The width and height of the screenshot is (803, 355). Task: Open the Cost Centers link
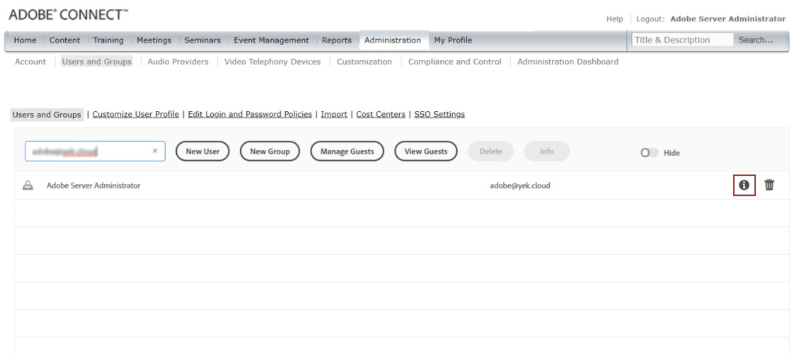pyautogui.click(x=381, y=114)
